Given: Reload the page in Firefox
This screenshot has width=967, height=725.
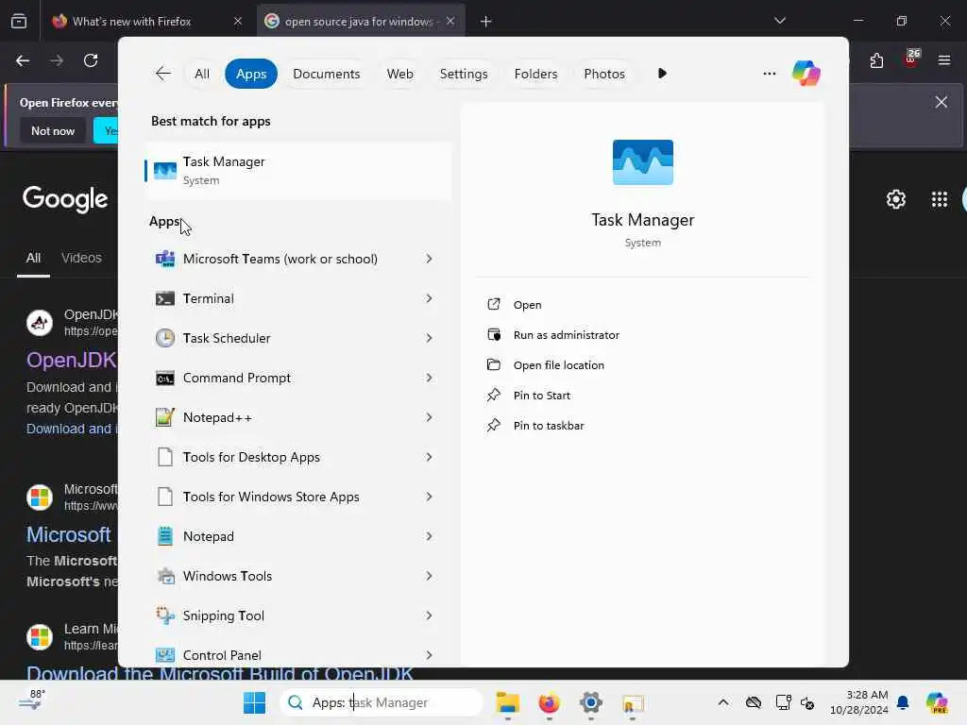Looking at the screenshot, I should (x=91, y=60).
